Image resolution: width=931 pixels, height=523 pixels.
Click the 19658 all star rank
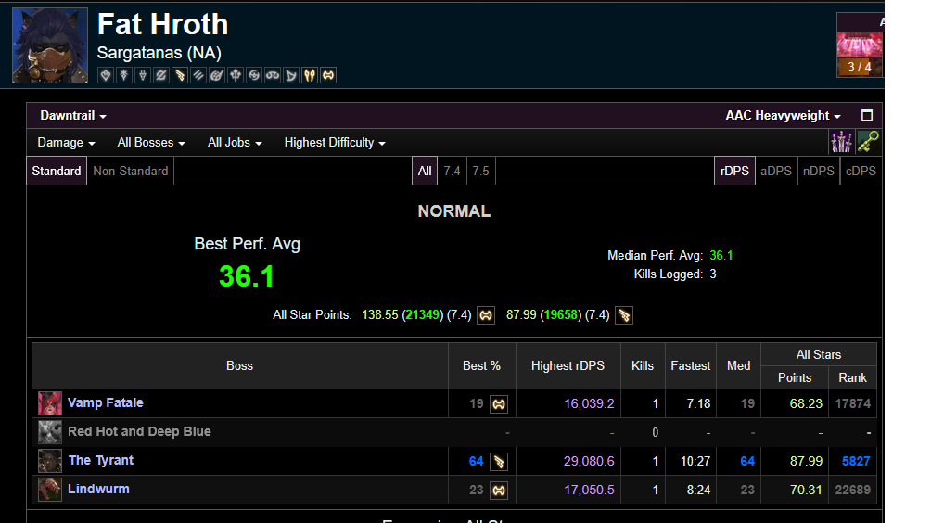(x=561, y=315)
